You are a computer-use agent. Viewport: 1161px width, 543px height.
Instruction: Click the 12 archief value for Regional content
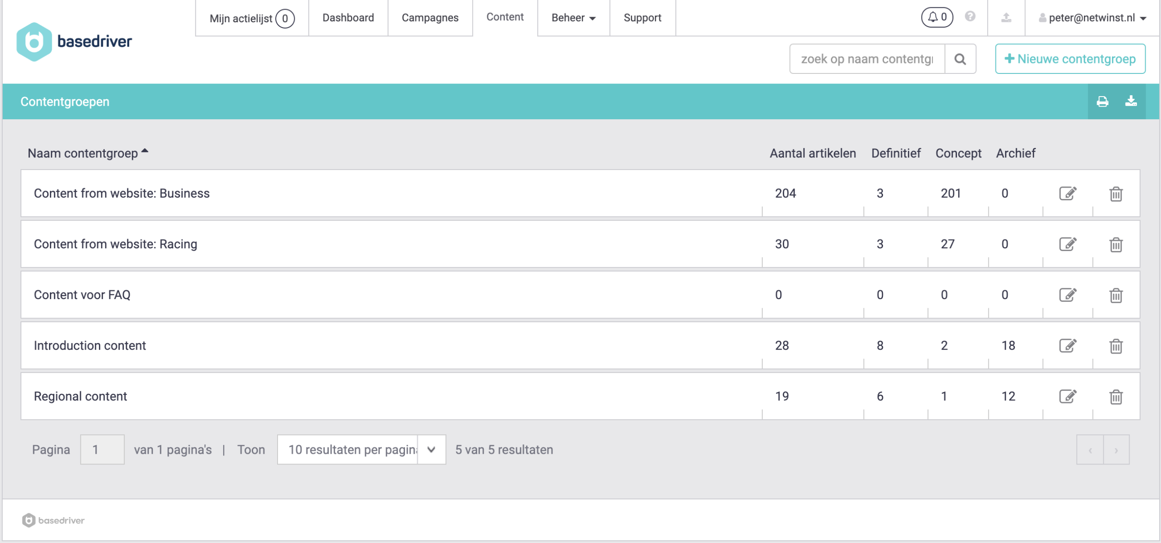pyautogui.click(x=1008, y=397)
